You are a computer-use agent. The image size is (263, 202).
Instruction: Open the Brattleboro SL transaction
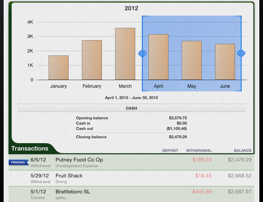coord(73,192)
